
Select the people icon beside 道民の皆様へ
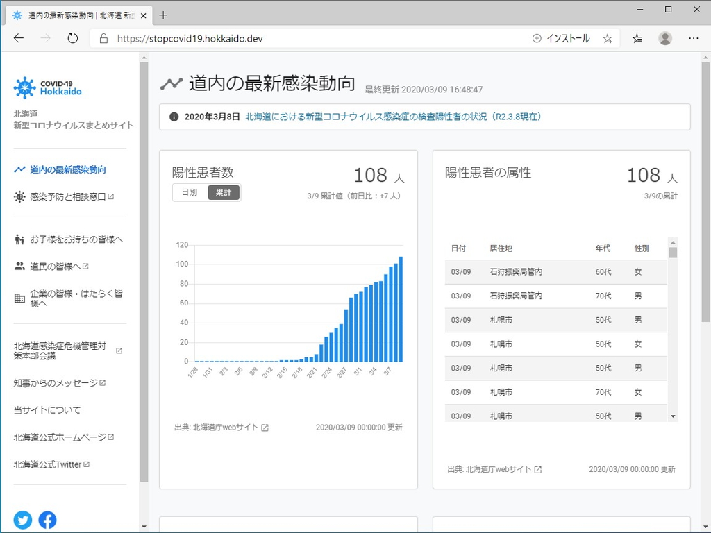[19, 265]
